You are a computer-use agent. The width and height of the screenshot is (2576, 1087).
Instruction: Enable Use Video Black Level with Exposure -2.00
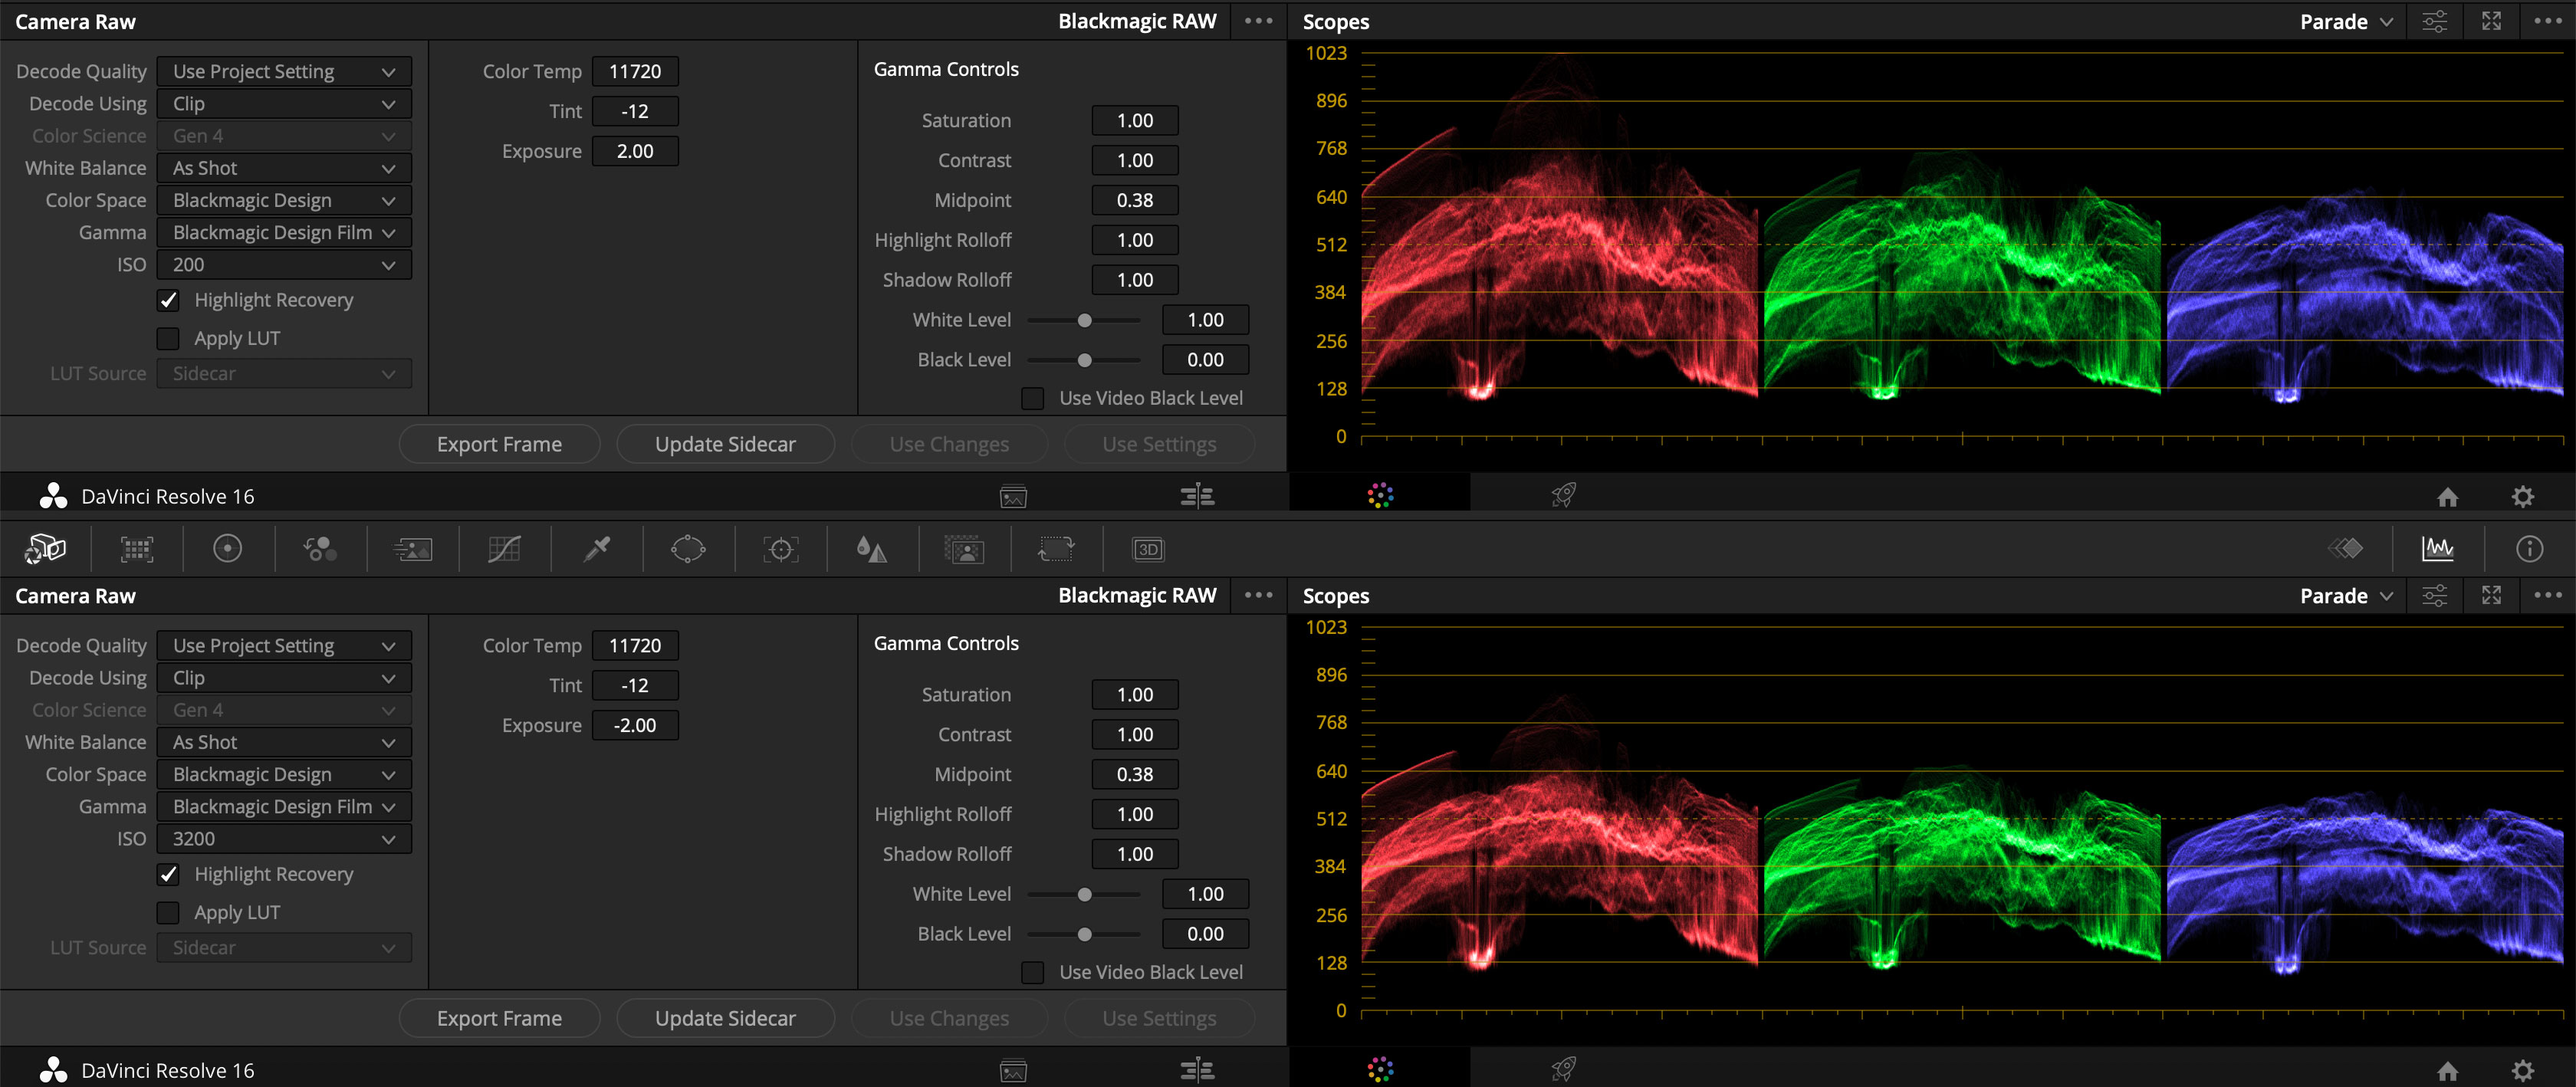tap(1033, 972)
